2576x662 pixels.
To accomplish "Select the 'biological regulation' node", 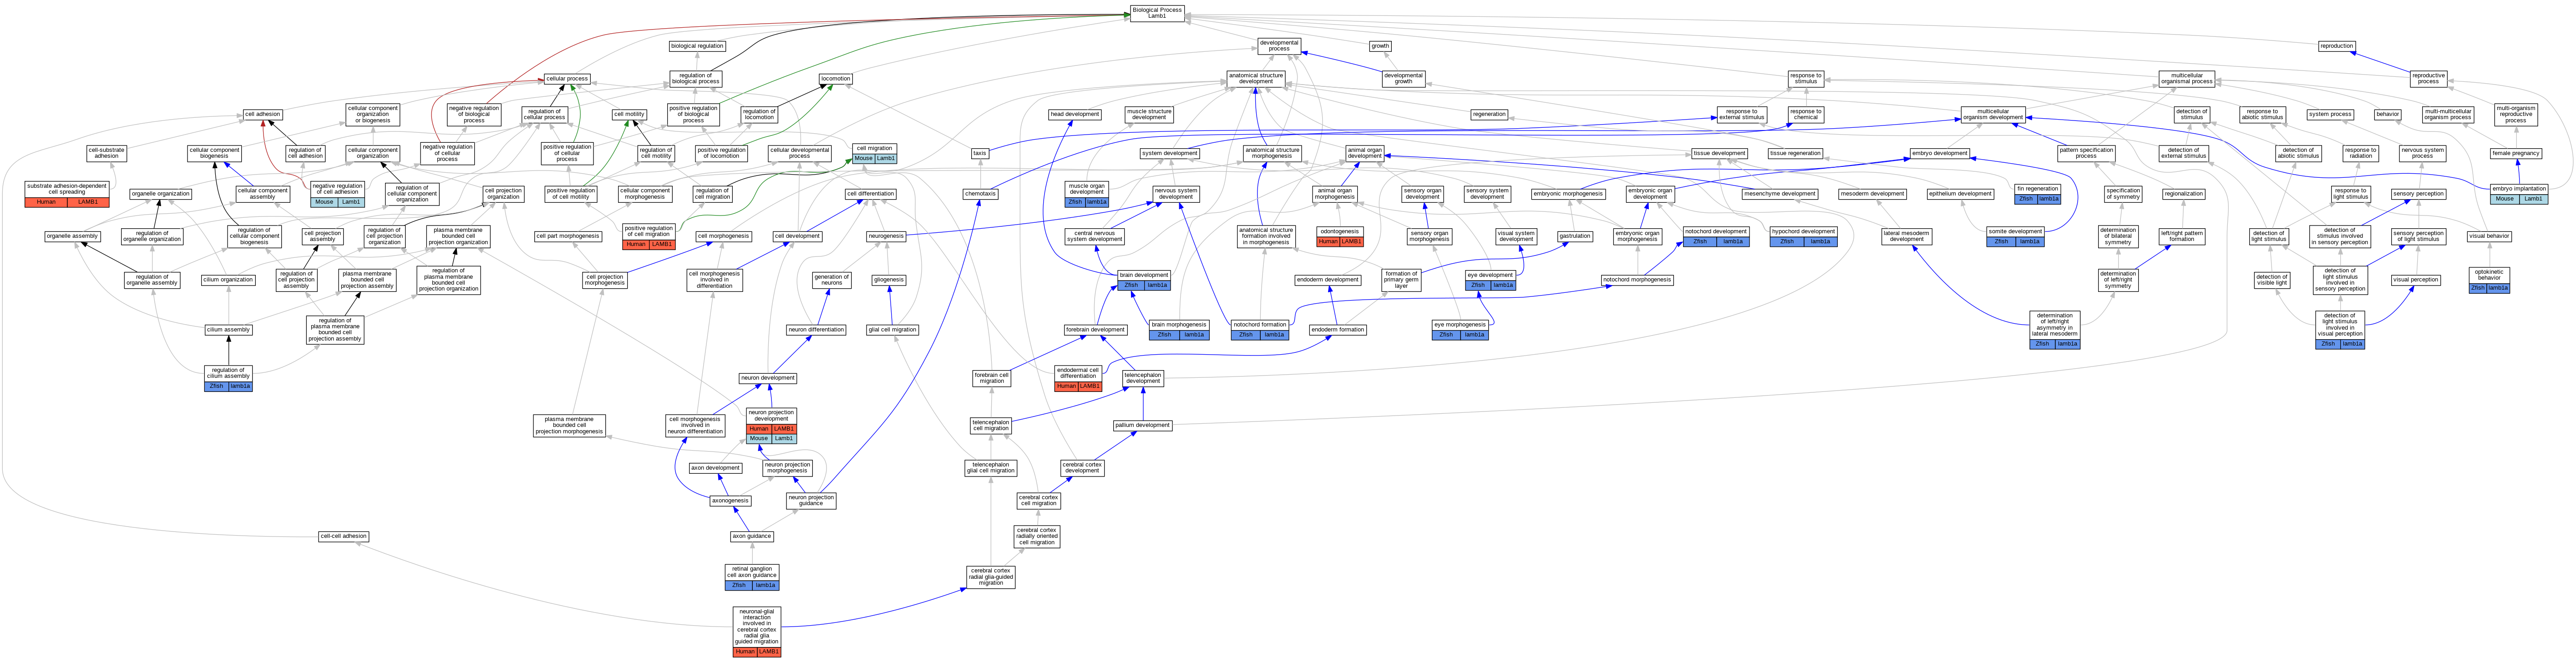I will coord(697,46).
